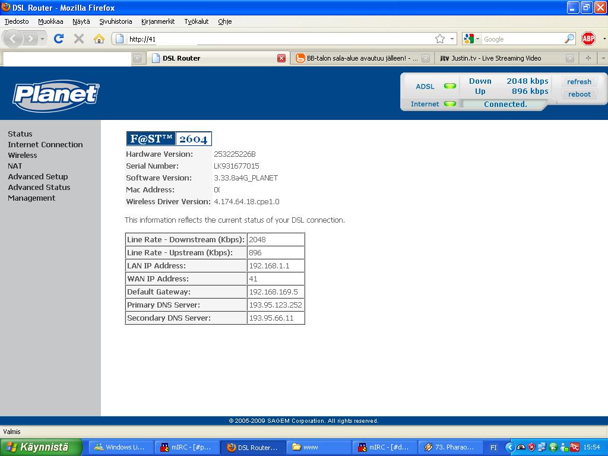
Task: Stop loading with the X toolbar icon
Action: (x=79, y=39)
